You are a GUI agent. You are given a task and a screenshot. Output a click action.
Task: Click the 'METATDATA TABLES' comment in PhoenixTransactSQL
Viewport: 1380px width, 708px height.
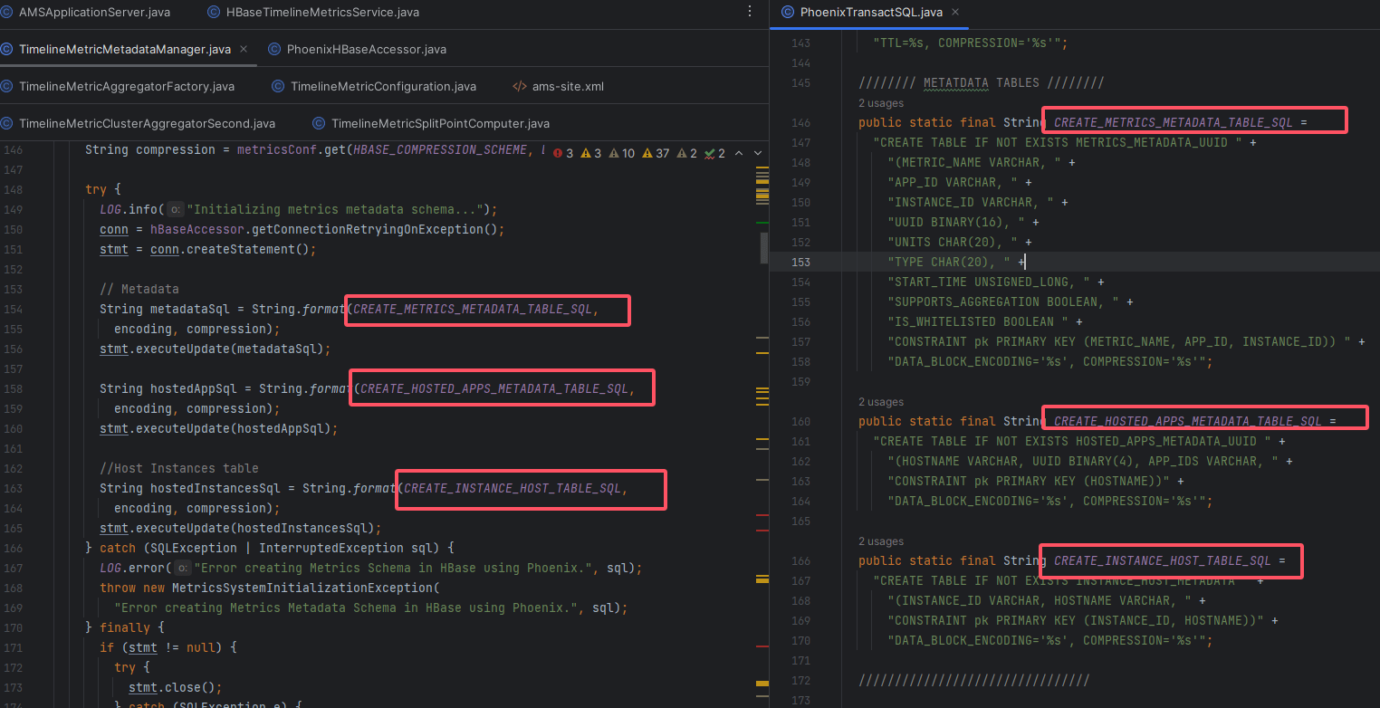pyautogui.click(x=982, y=82)
